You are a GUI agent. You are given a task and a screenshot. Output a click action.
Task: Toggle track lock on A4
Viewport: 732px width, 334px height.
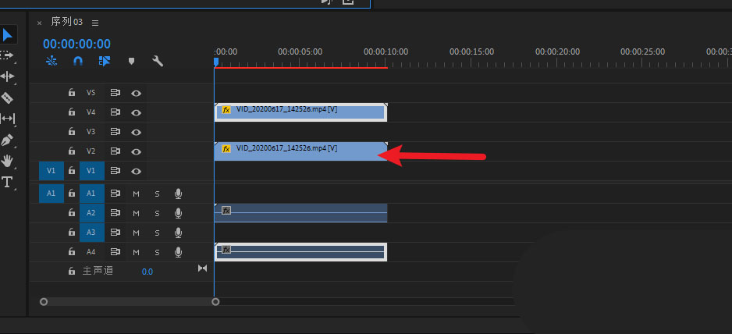[72, 252]
